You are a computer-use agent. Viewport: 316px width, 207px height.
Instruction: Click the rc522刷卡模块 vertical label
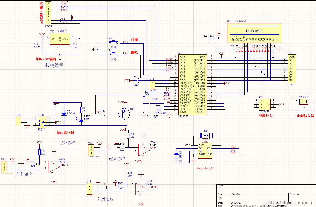click(x=42, y=13)
